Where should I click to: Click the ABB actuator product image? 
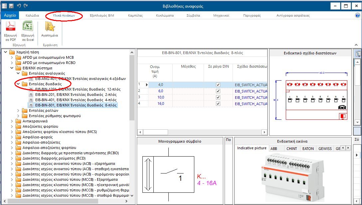pyautogui.click(x=293, y=177)
